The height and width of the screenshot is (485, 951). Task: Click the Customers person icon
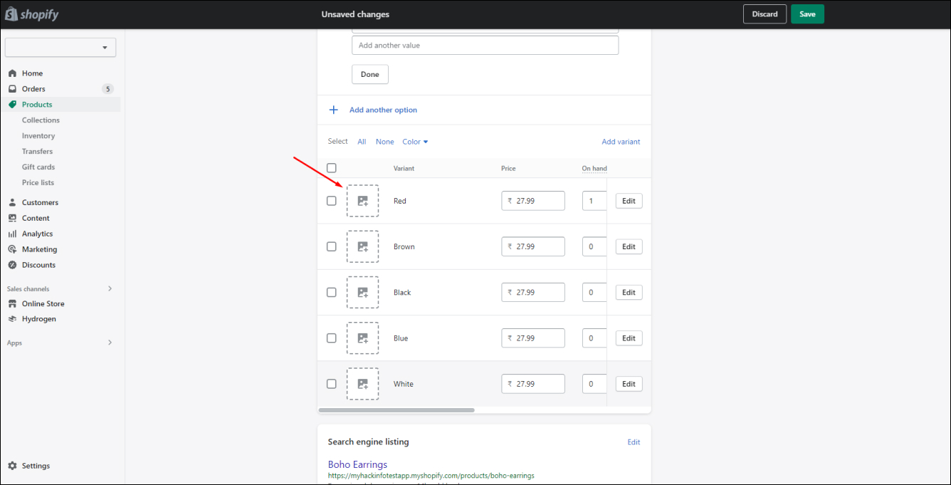coord(12,202)
